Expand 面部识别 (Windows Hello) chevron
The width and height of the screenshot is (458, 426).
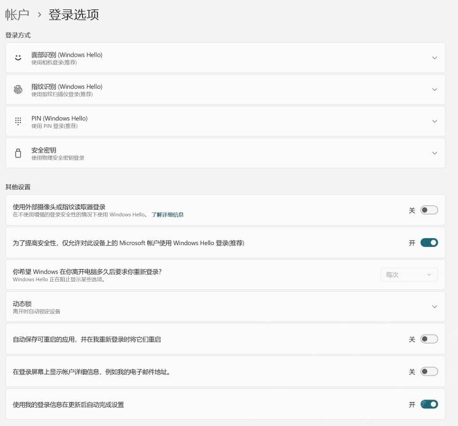tap(434, 57)
